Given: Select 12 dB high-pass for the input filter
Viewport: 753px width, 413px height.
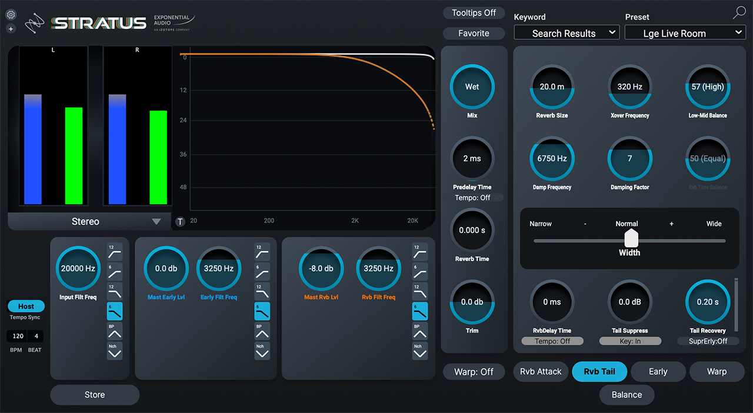Looking at the screenshot, I should [x=115, y=251].
